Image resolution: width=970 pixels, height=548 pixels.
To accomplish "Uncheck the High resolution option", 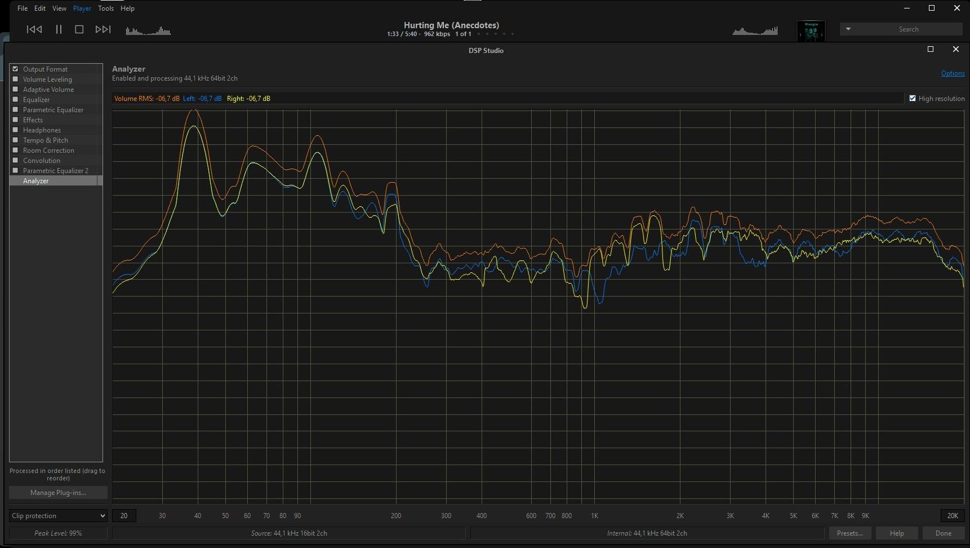I will [x=913, y=99].
